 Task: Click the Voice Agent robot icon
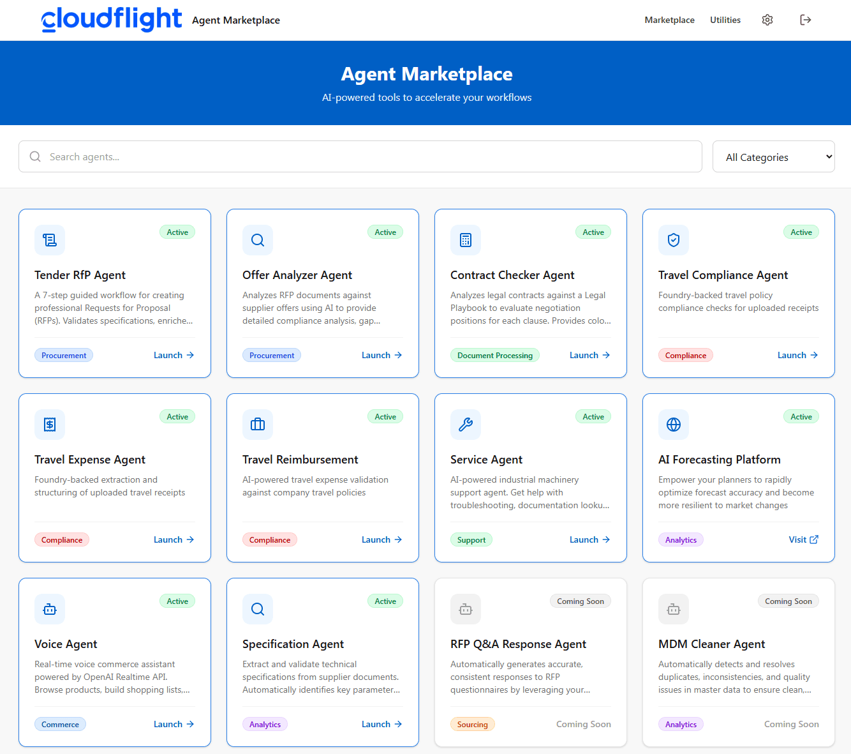(50, 609)
